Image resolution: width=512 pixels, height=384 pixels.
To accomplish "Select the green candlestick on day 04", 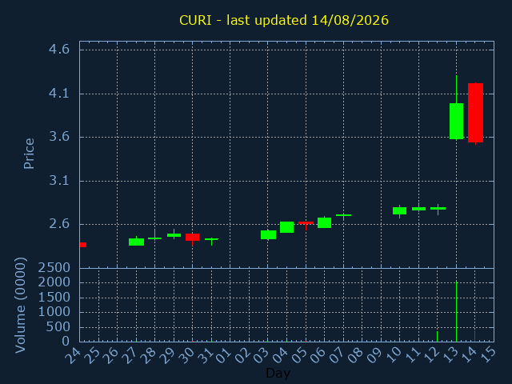I will pos(286,227).
